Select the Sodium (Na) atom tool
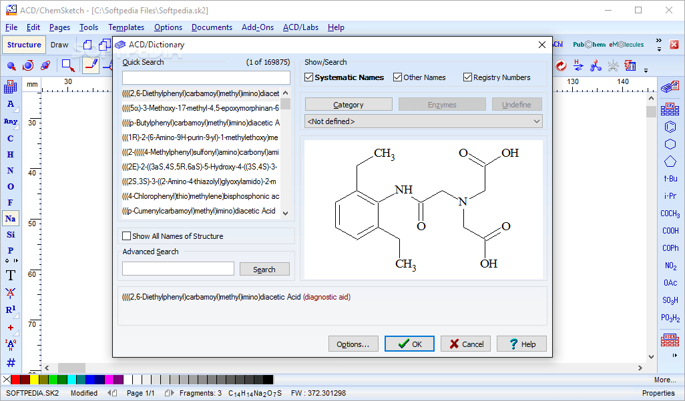 pyautogui.click(x=11, y=218)
